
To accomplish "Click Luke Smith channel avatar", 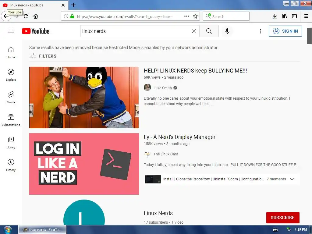I will (147, 87).
